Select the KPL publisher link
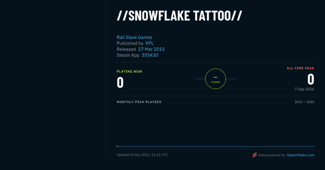325x170 pixels. click(x=150, y=43)
